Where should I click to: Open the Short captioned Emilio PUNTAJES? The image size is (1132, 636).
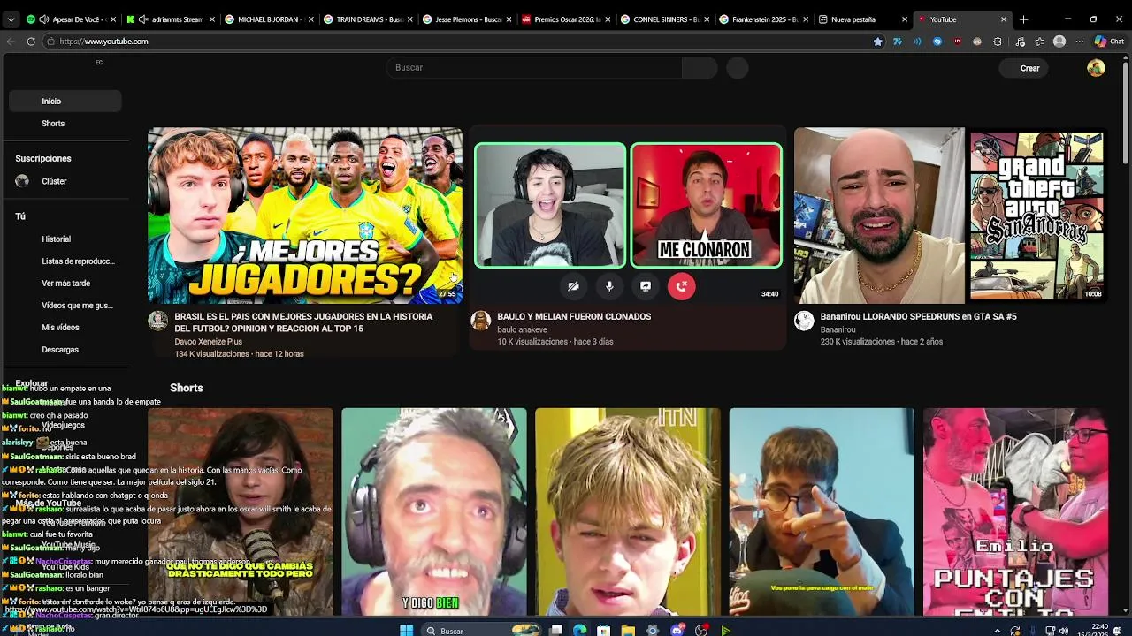(1015, 512)
